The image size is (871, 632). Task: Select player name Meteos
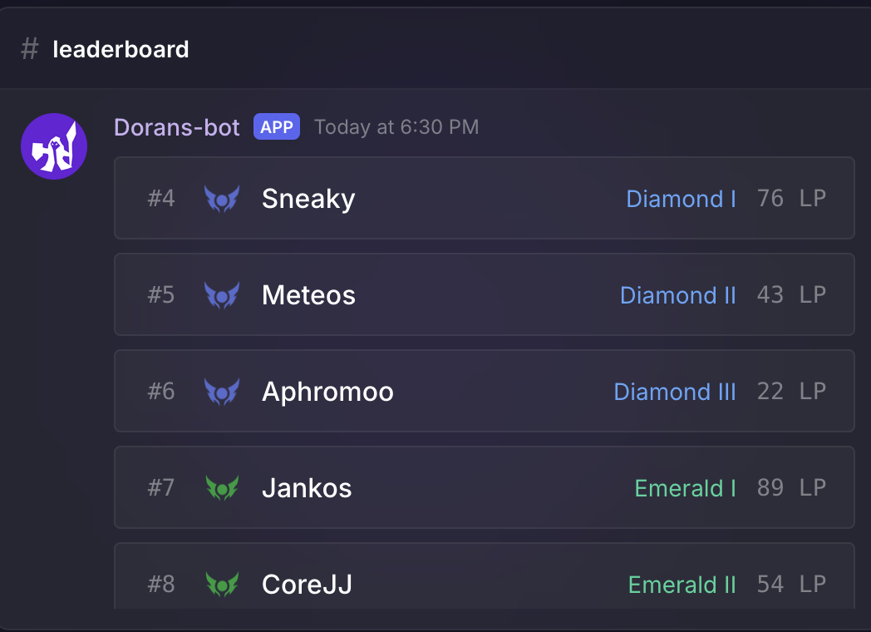coord(308,295)
